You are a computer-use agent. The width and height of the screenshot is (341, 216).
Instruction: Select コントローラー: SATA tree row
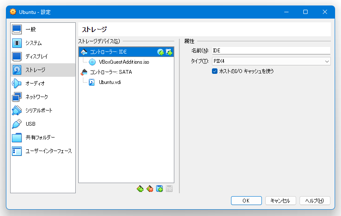[126, 72]
